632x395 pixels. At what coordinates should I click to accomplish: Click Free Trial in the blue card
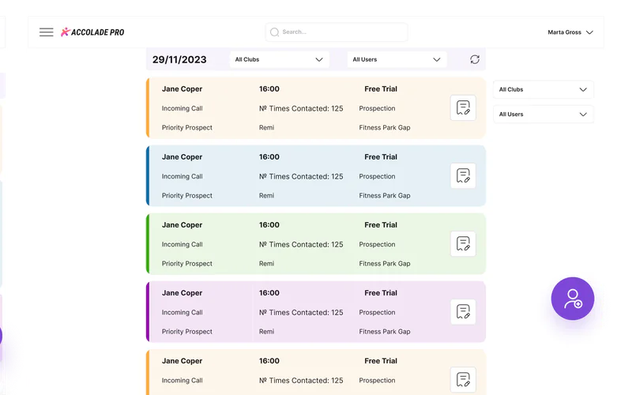pyautogui.click(x=381, y=157)
